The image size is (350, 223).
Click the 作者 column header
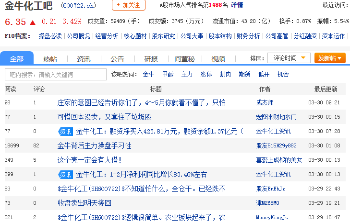(x=265, y=89)
